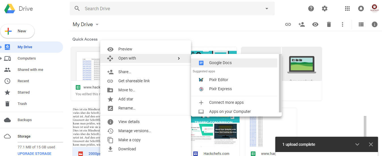Collapse the upload complete panel chevron

pos(357,144)
